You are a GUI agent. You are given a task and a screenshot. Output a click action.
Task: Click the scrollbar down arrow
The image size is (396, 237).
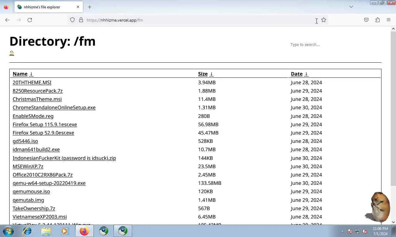coord(393,222)
